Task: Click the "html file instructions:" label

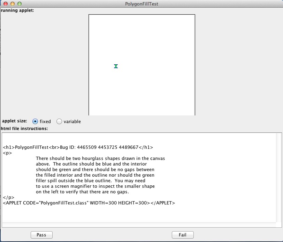Action: pyautogui.click(x=24, y=129)
